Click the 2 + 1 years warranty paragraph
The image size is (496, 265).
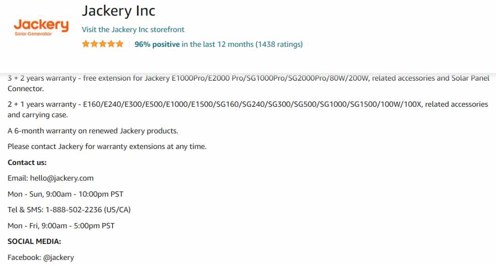pos(248,110)
